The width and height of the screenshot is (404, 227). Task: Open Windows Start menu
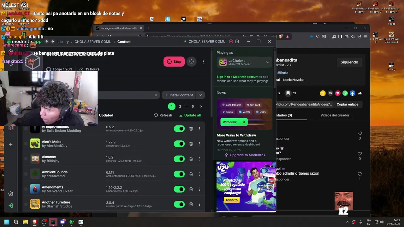click(7, 222)
